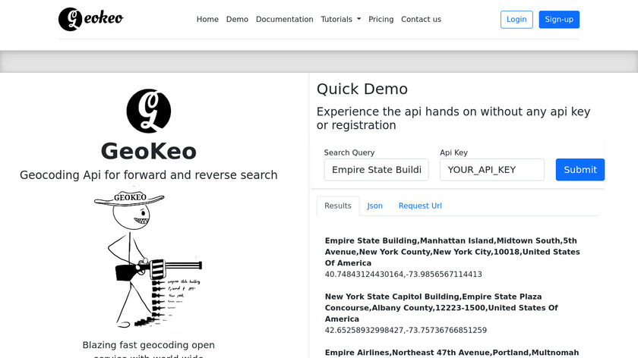Select the New York State Capitol Building result

pos(441,308)
